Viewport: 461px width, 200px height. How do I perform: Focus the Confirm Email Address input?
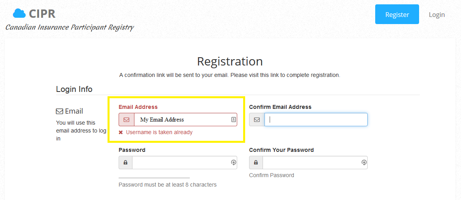[316, 120]
